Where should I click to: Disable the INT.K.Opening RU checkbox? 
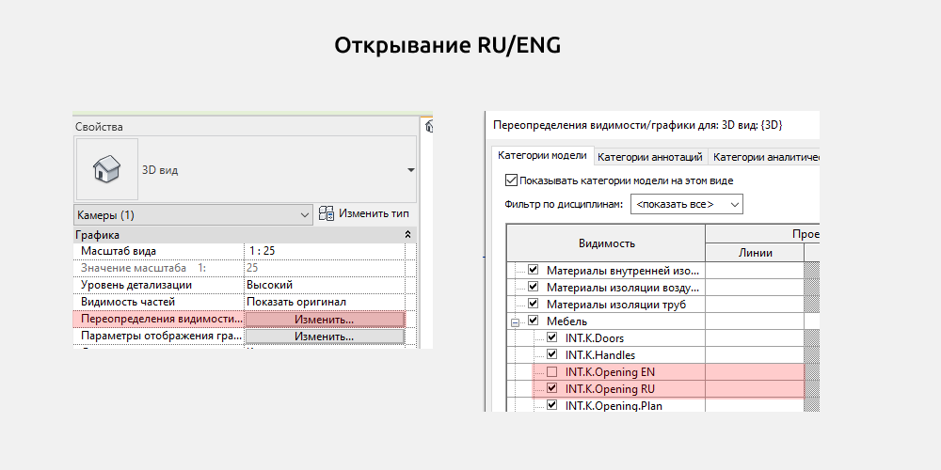coord(552,388)
